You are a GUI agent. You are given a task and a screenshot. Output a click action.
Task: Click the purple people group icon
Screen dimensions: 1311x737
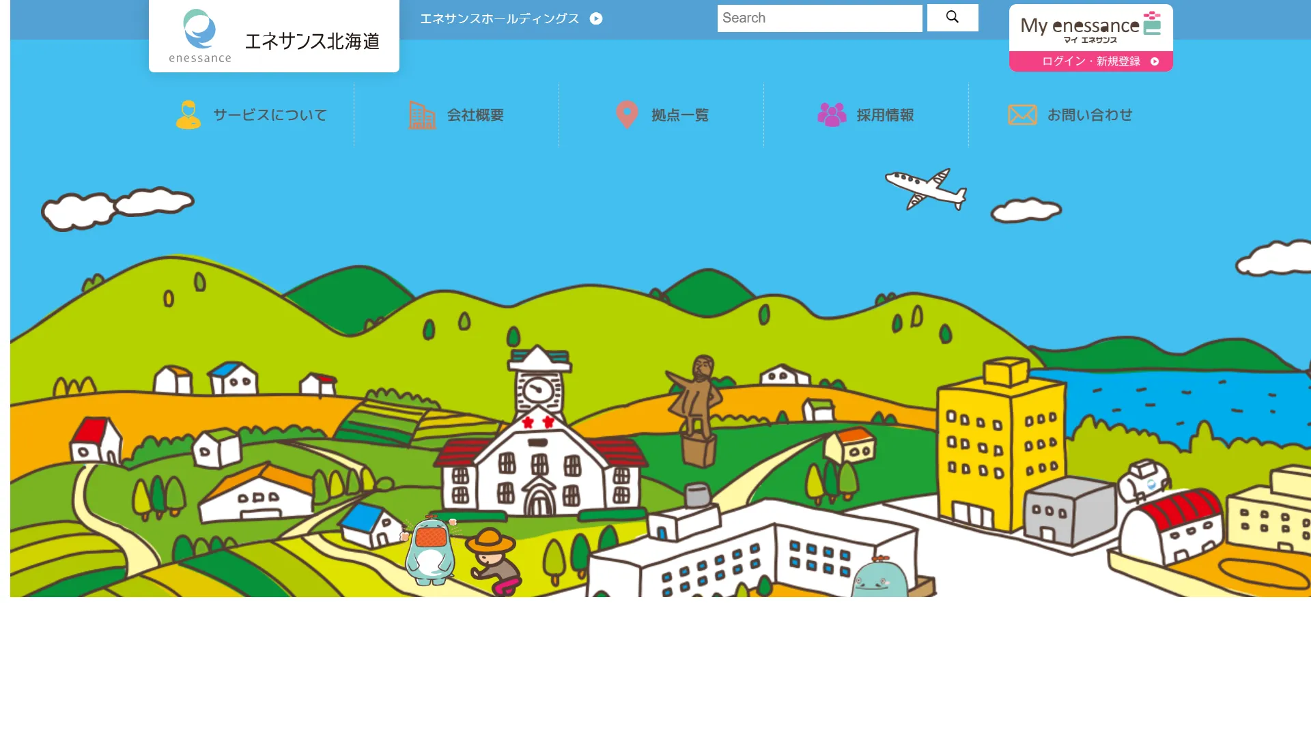832,115
